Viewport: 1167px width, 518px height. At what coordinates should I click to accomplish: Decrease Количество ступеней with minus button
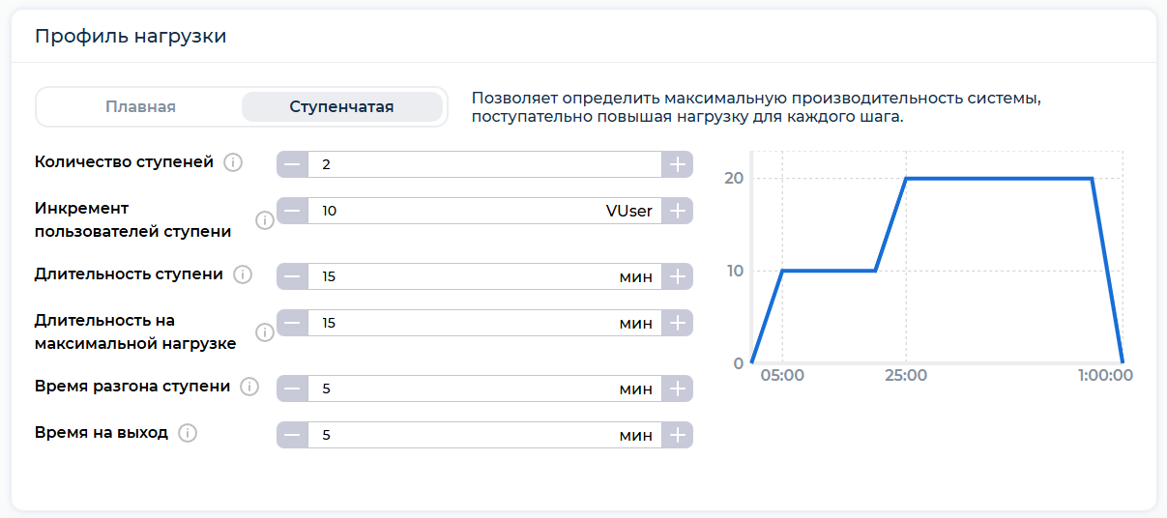tap(292, 164)
